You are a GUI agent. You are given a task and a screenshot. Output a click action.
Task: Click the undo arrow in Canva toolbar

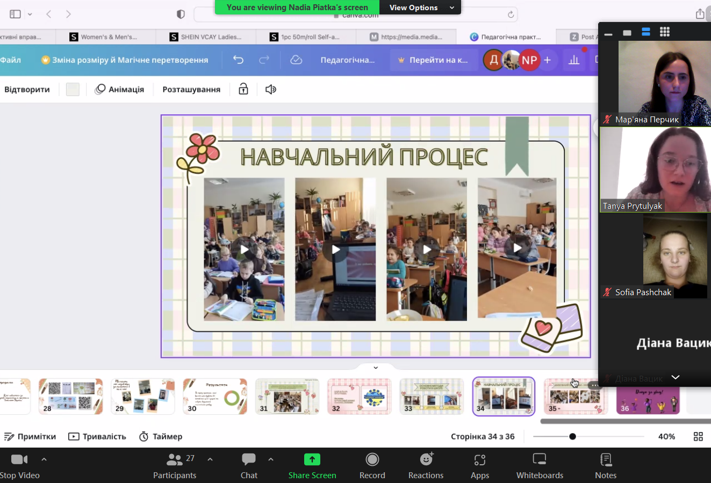[x=238, y=60]
